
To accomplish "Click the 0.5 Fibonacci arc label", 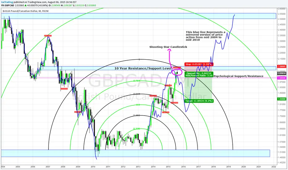I will point(138,105).
